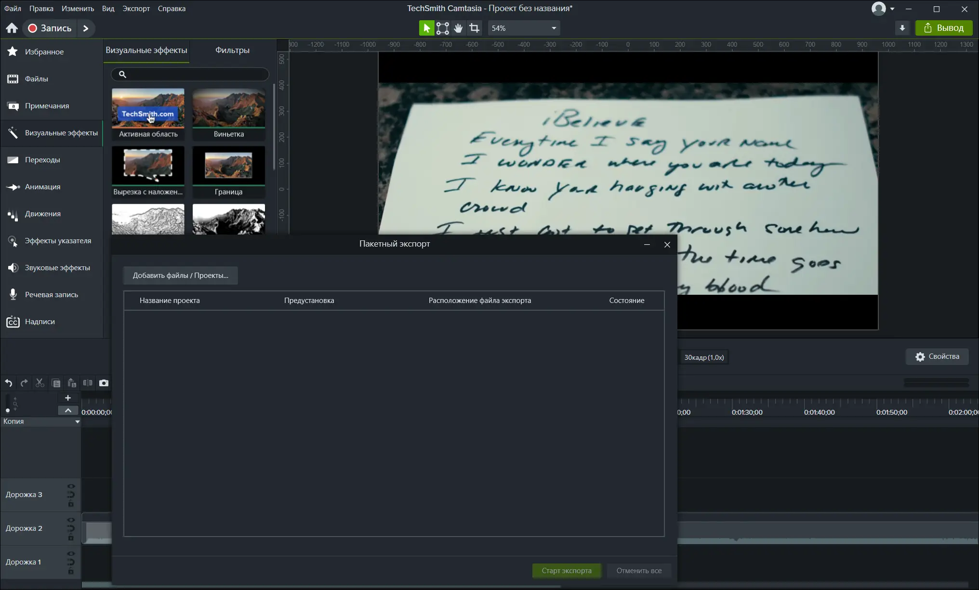Click the timeline zoom slider handle
Screen dimensions: 979x590
click(x=8, y=410)
